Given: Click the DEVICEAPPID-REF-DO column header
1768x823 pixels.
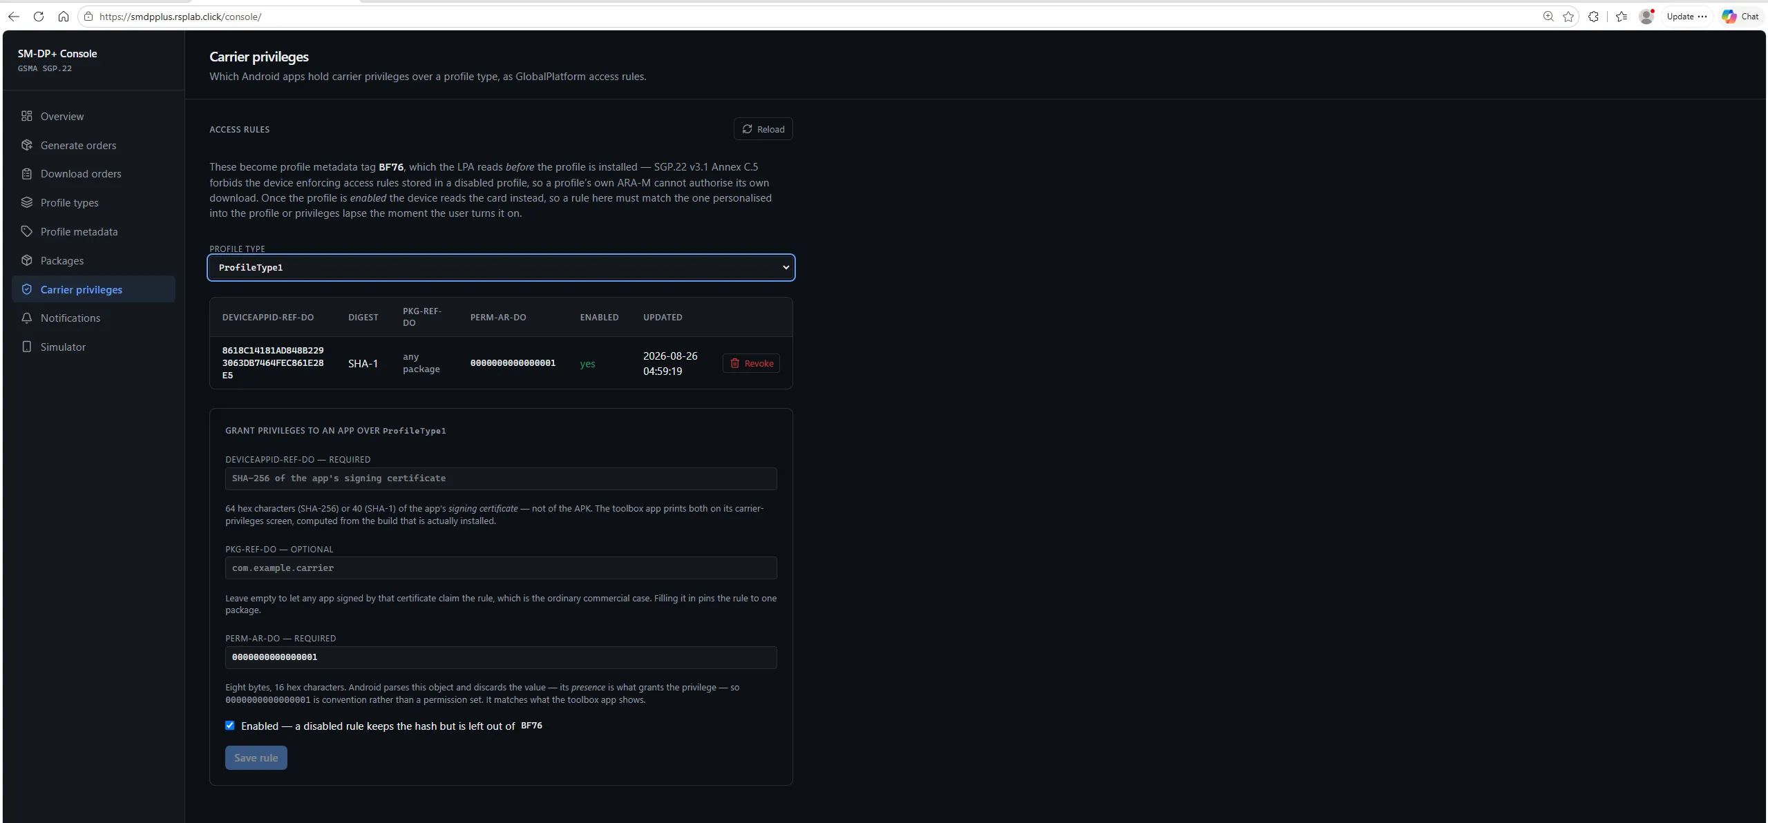Looking at the screenshot, I should coord(268,318).
